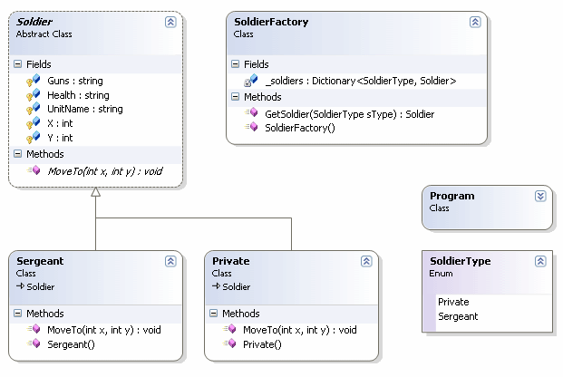Collapse the Soldier class Methods section

coord(18,154)
